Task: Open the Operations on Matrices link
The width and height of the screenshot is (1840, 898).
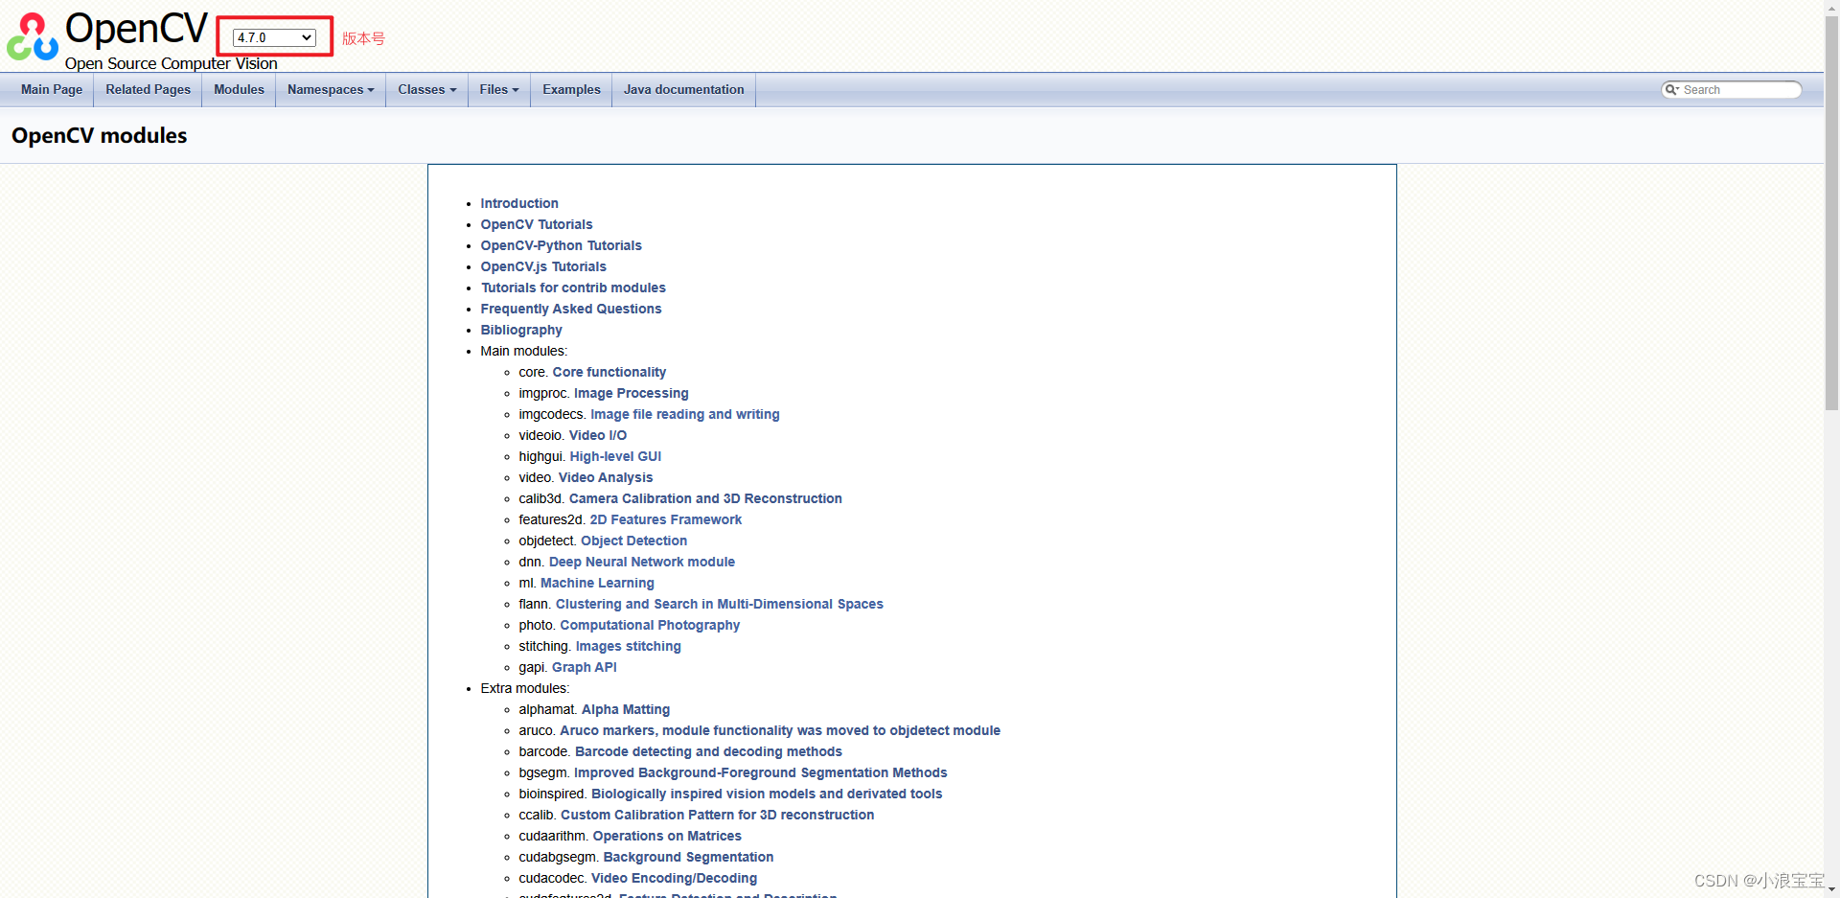Action: point(667,836)
